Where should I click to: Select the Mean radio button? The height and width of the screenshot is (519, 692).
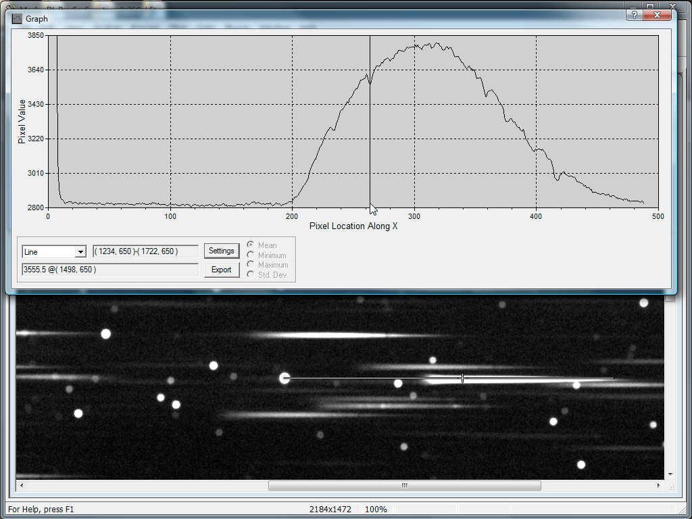click(x=250, y=245)
